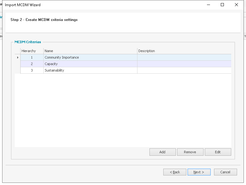The image size is (246, 185).
Task: Click the Remove criteria button
Action: pos(190,152)
